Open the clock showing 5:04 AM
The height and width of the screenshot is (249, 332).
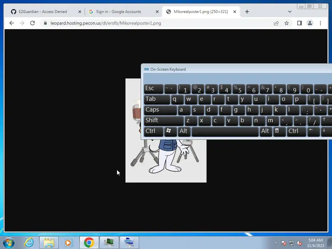coord(315,243)
